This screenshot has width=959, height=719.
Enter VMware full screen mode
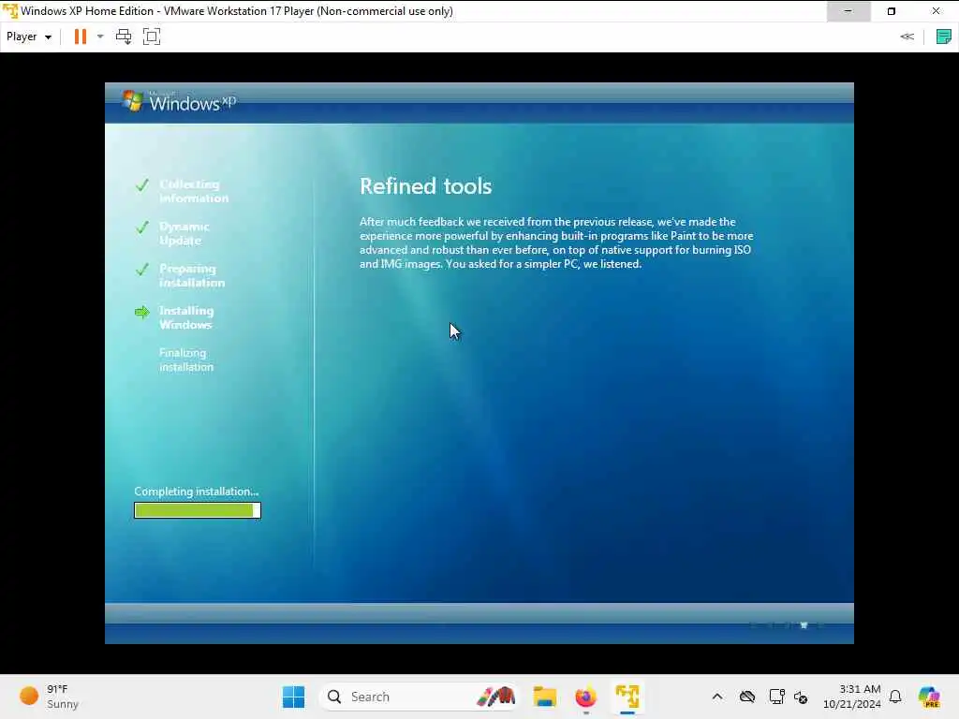(x=152, y=37)
